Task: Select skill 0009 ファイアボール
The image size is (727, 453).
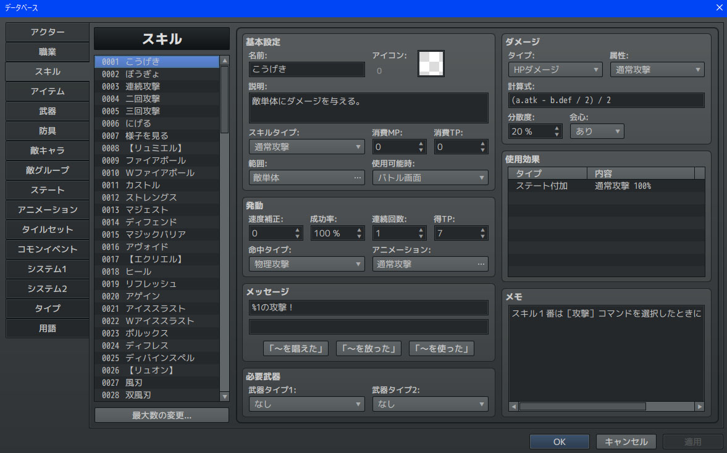Action: 157,160
